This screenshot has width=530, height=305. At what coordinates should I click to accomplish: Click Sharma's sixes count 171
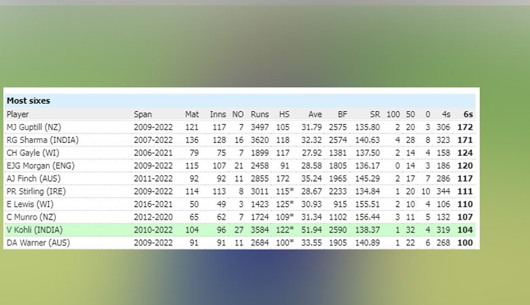pyautogui.click(x=465, y=140)
